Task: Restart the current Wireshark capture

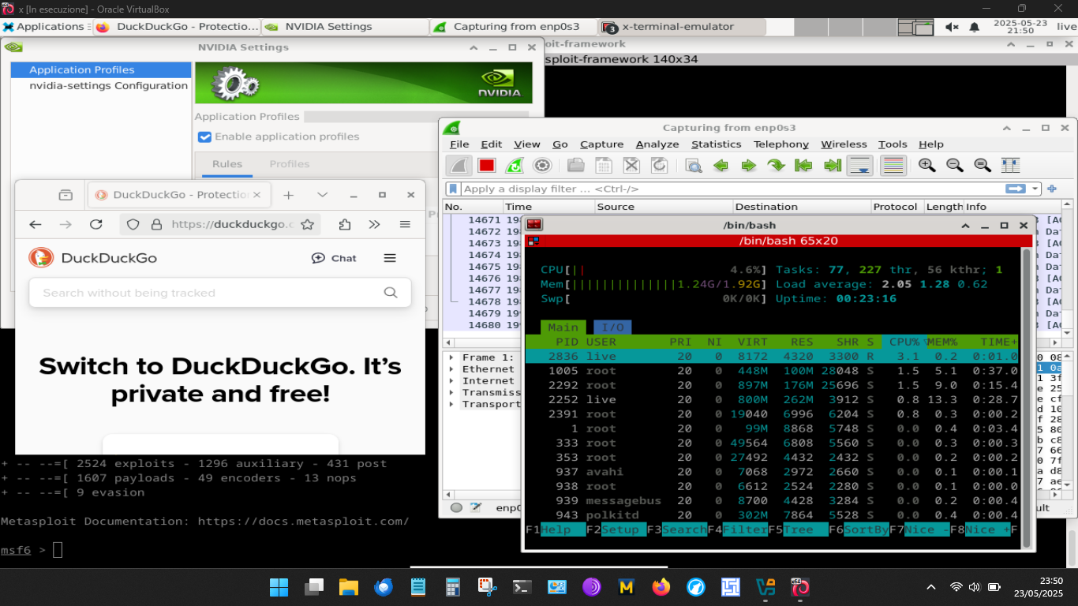Action: (514, 166)
